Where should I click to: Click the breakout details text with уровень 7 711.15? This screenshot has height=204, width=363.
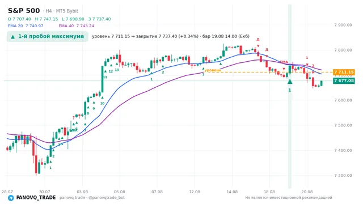171,36
